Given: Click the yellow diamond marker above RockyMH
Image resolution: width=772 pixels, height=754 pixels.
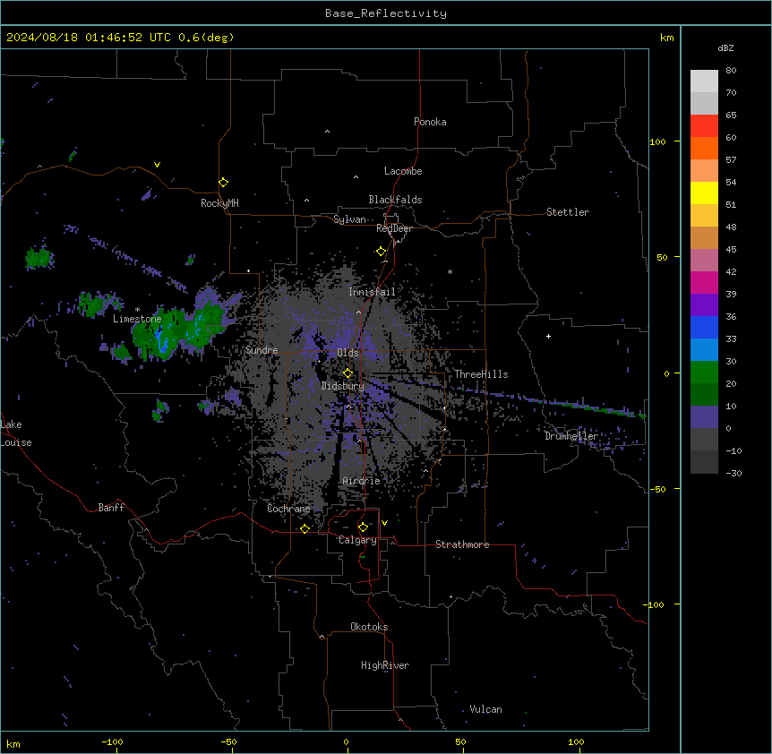Looking at the screenshot, I should tap(224, 183).
